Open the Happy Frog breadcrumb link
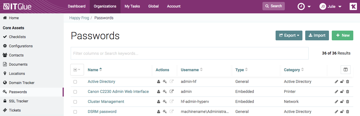The height and width of the screenshot is (116, 360). [79, 18]
